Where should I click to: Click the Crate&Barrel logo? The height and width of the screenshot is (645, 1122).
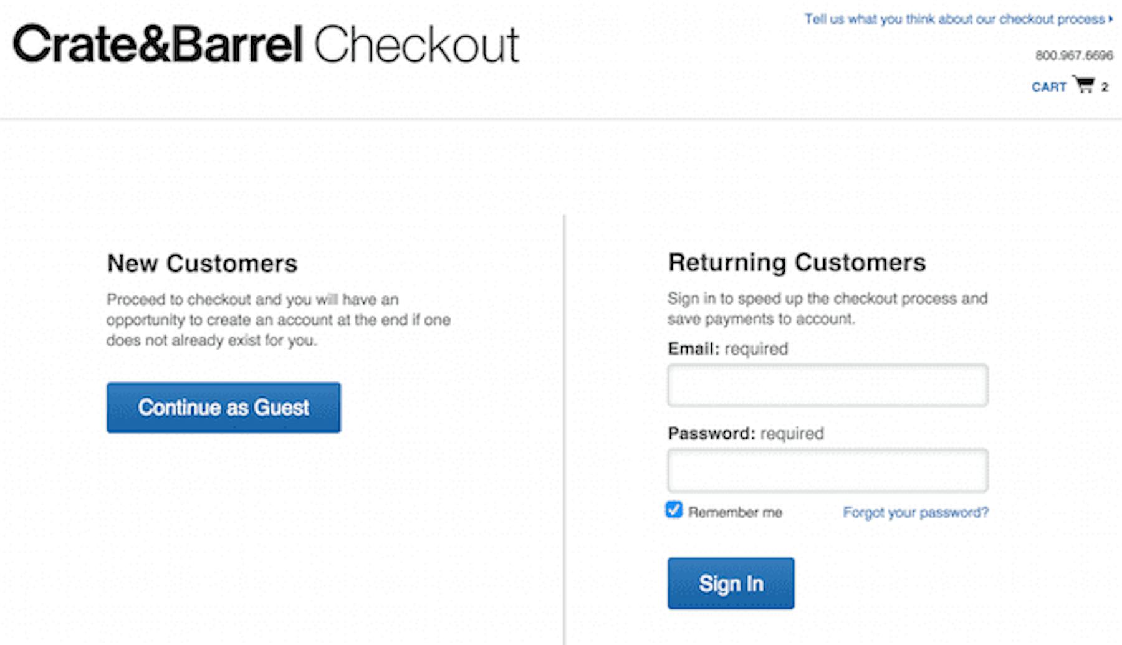click(x=158, y=44)
